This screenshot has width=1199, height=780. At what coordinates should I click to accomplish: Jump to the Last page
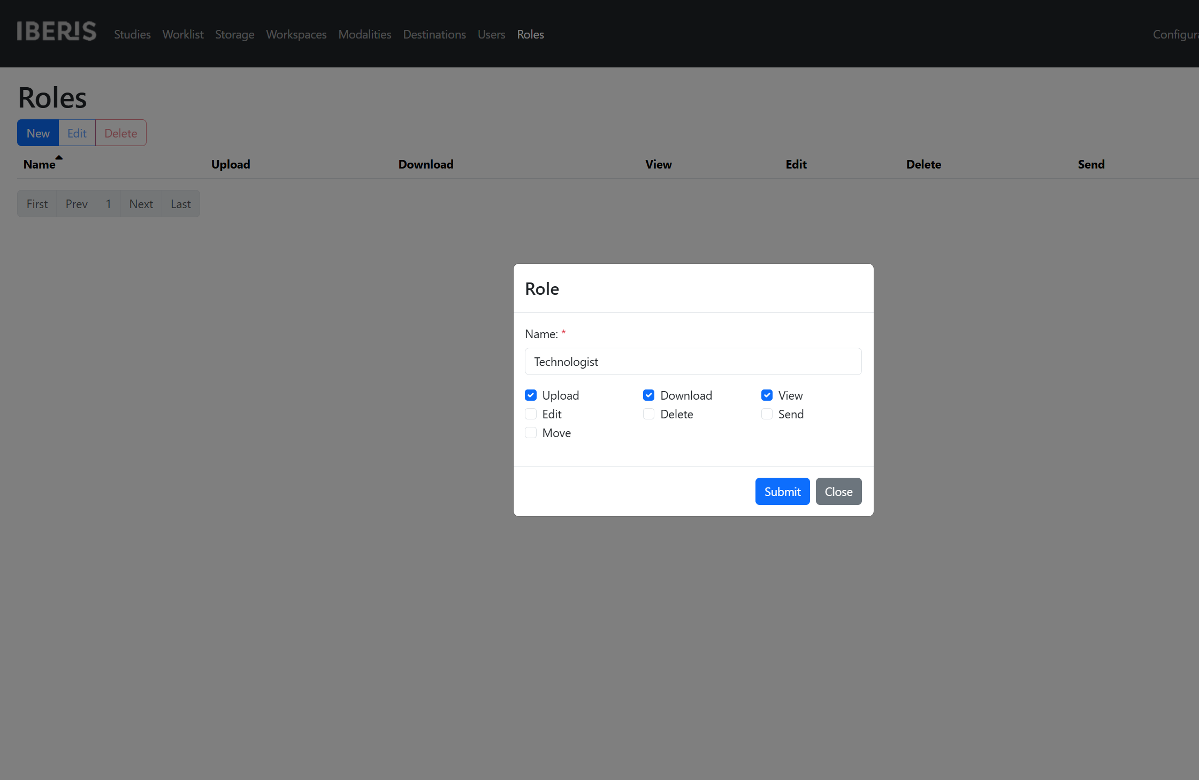click(181, 204)
